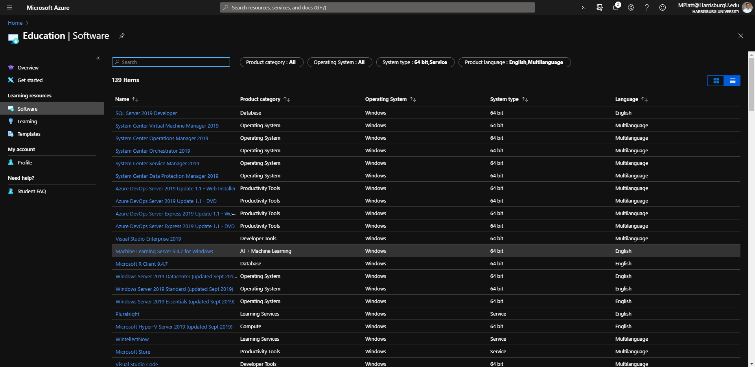
Task: Open the System type filter
Action: (x=415, y=62)
